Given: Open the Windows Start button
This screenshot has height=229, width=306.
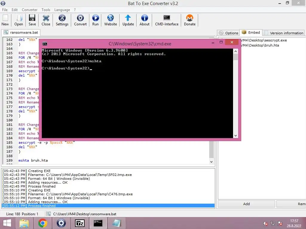Looking at the screenshot, I should (7, 223).
